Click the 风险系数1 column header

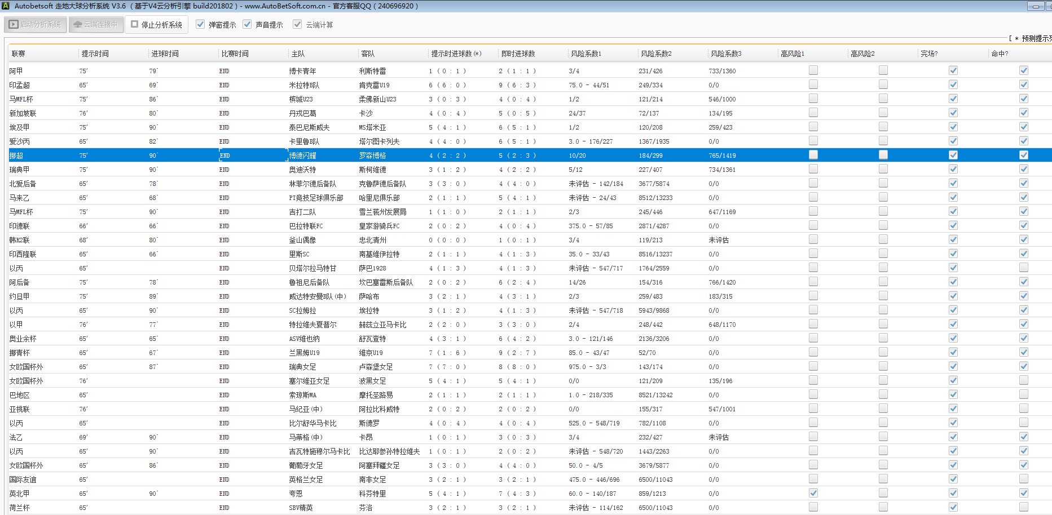coord(586,54)
